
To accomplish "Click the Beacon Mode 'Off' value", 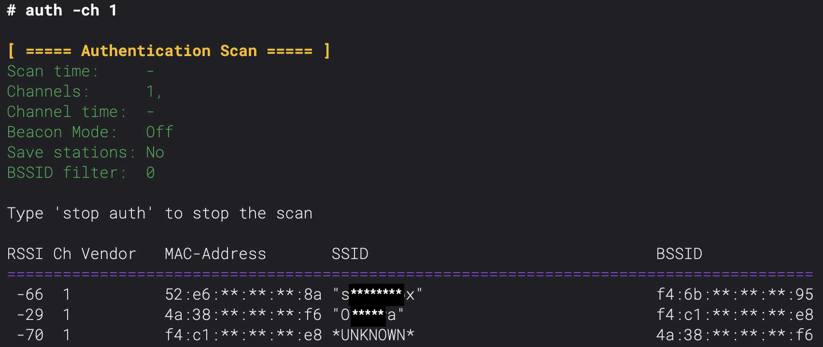I will [x=160, y=132].
